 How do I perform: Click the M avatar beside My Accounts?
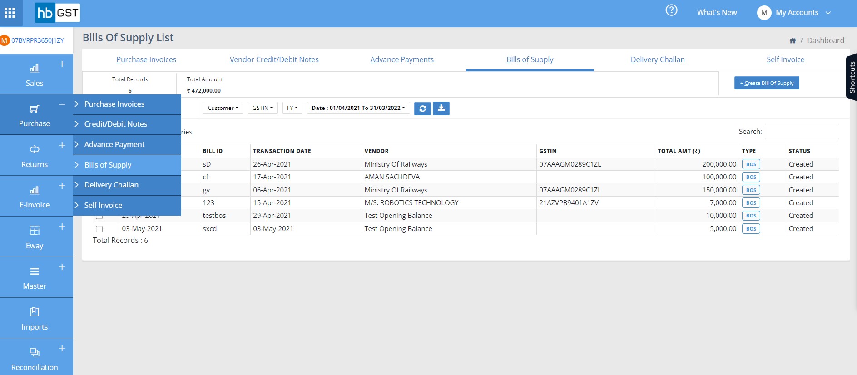(764, 13)
